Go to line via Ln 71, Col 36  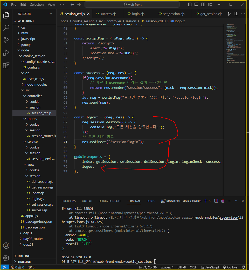tap(148, 267)
